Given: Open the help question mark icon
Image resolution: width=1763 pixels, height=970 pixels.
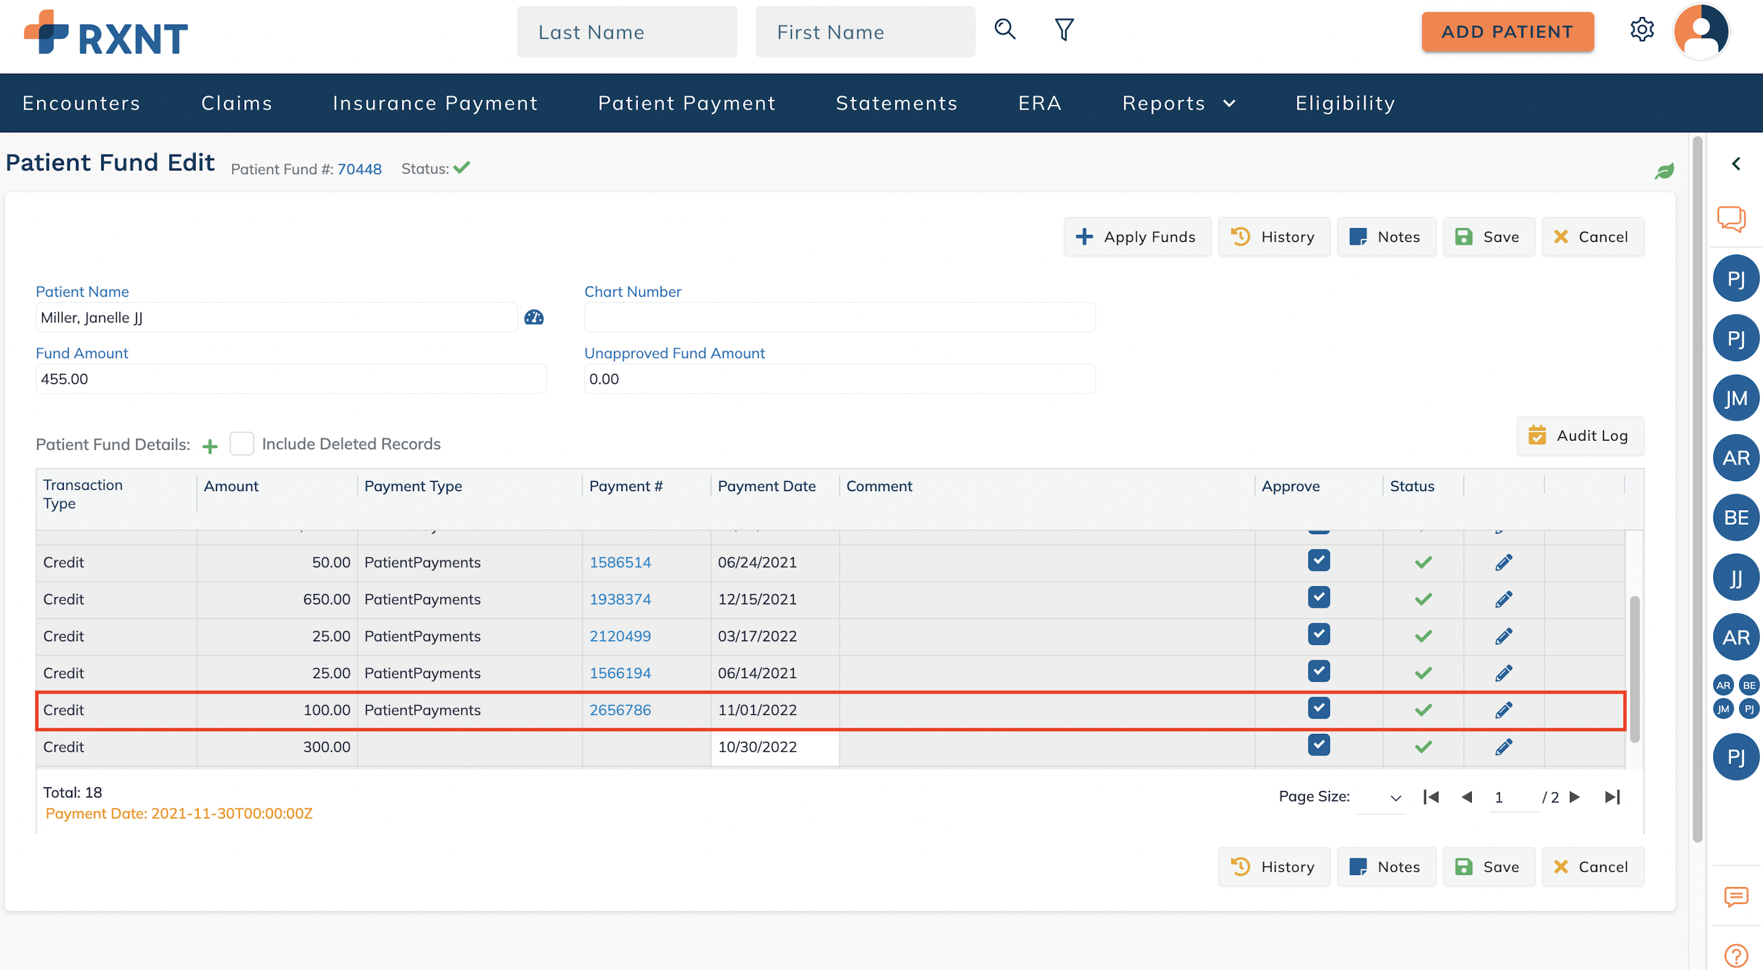Looking at the screenshot, I should [1735, 954].
